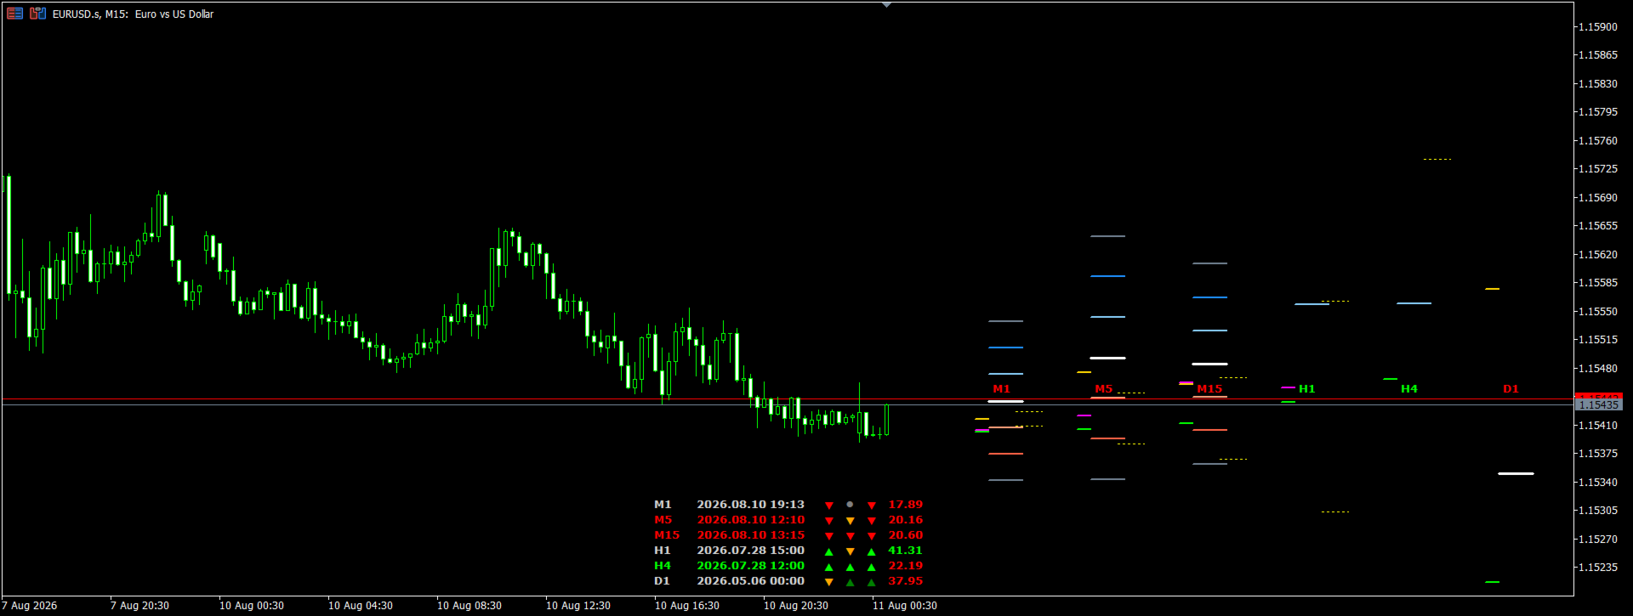Click the '10 Aug 04:30' time axis label
Image resolution: width=1633 pixels, height=616 pixels.
click(x=361, y=606)
